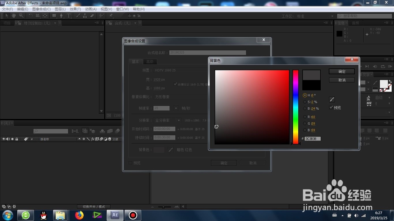The width and height of the screenshot is (394, 221).
Task: Select the Rotation tool
Action: [30, 16]
